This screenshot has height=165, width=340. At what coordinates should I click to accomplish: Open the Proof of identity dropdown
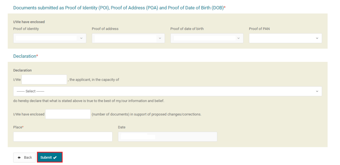click(x=50, y=38)
